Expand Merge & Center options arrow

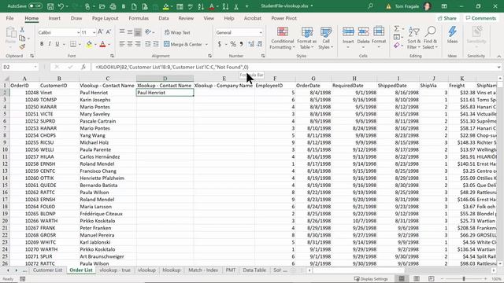(x=206, y=44)
